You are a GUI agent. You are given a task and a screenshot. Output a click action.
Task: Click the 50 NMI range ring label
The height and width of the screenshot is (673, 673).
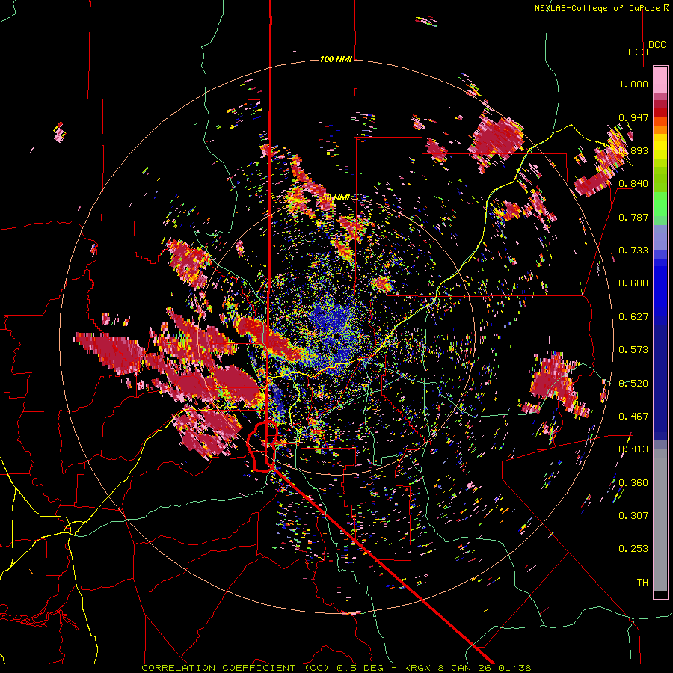pyautogui.click(x=335, y=198)
